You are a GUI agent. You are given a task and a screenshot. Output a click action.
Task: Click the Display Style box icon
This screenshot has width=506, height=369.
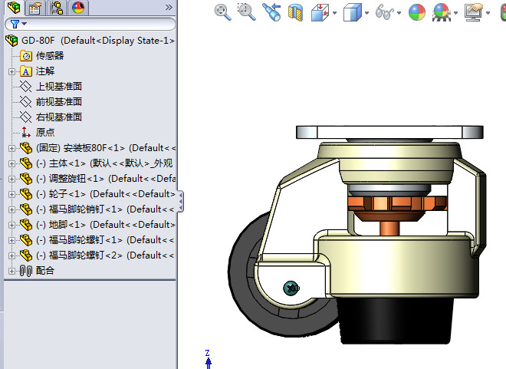[x=352, y=12]
